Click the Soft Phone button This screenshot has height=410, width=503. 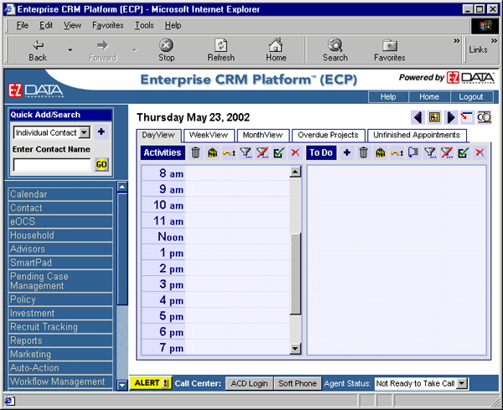click(x=298, y=383)
